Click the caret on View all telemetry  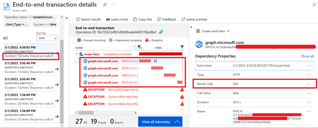(177, 122)
